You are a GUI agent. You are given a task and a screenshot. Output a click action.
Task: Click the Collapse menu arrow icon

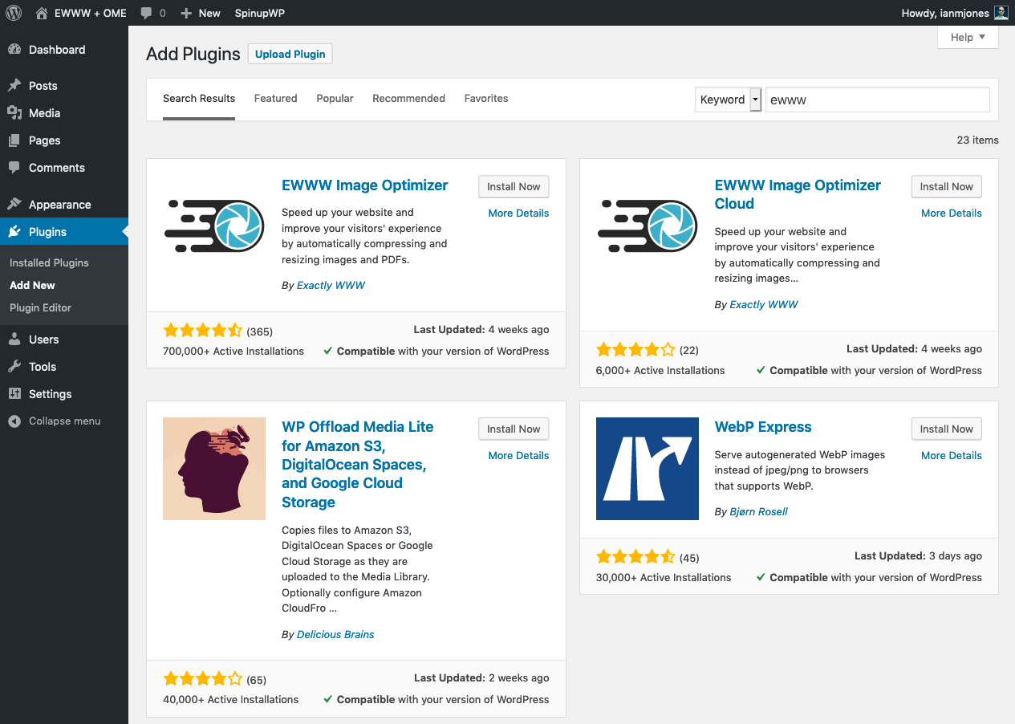[14, 421]
